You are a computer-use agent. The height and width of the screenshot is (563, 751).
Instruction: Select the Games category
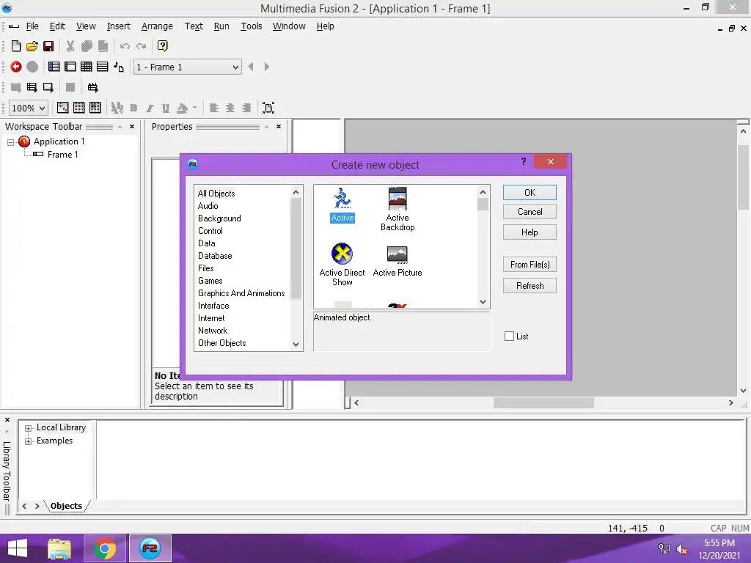click(x=210, y=281)
